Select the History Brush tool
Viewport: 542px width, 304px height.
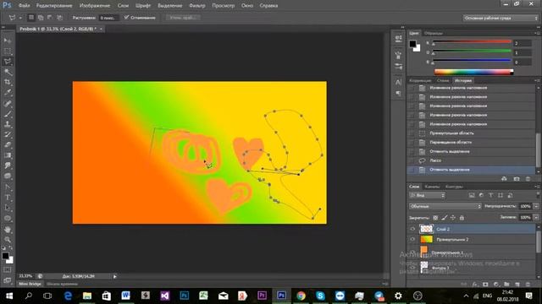coord(8,134)
